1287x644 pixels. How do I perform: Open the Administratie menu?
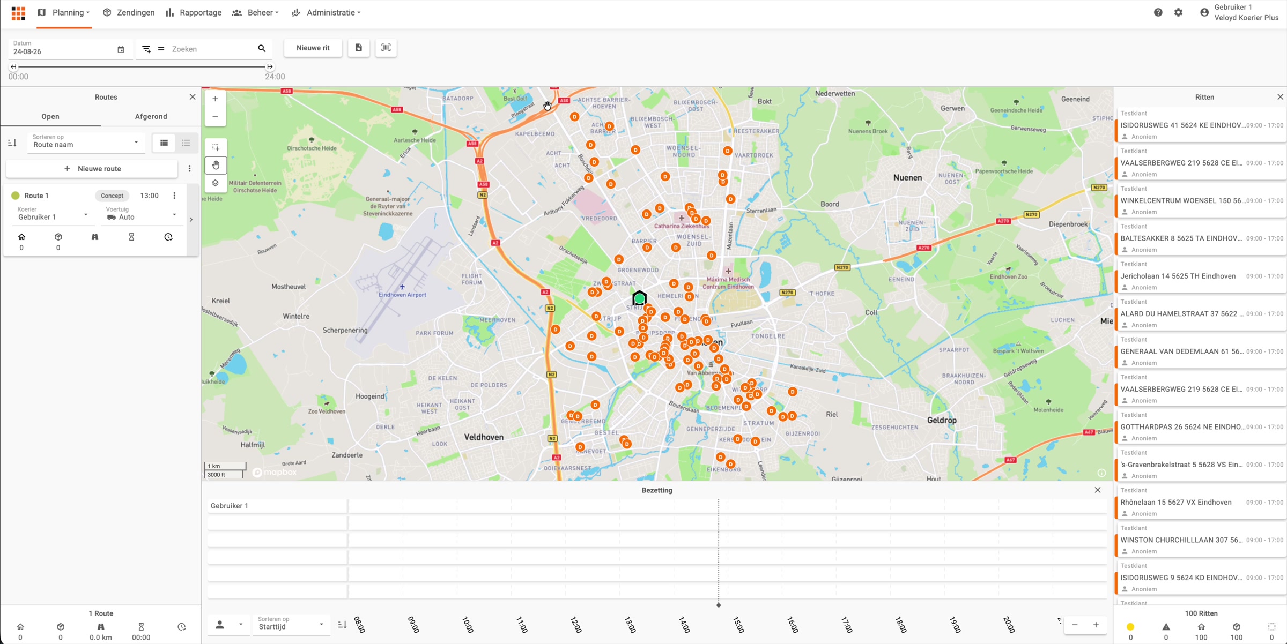[326, 12]
